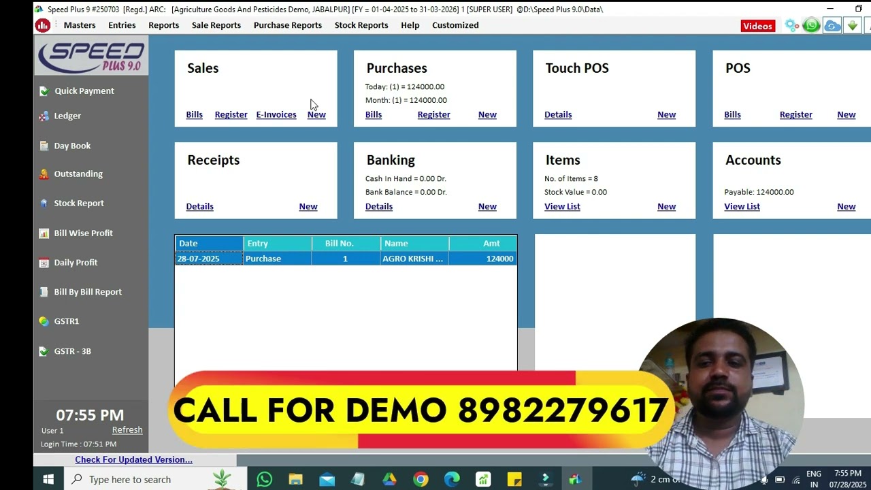Open WhatsApp from the Windows taskbar
Screen dimensions: 871x490
(x=264, y=480)
